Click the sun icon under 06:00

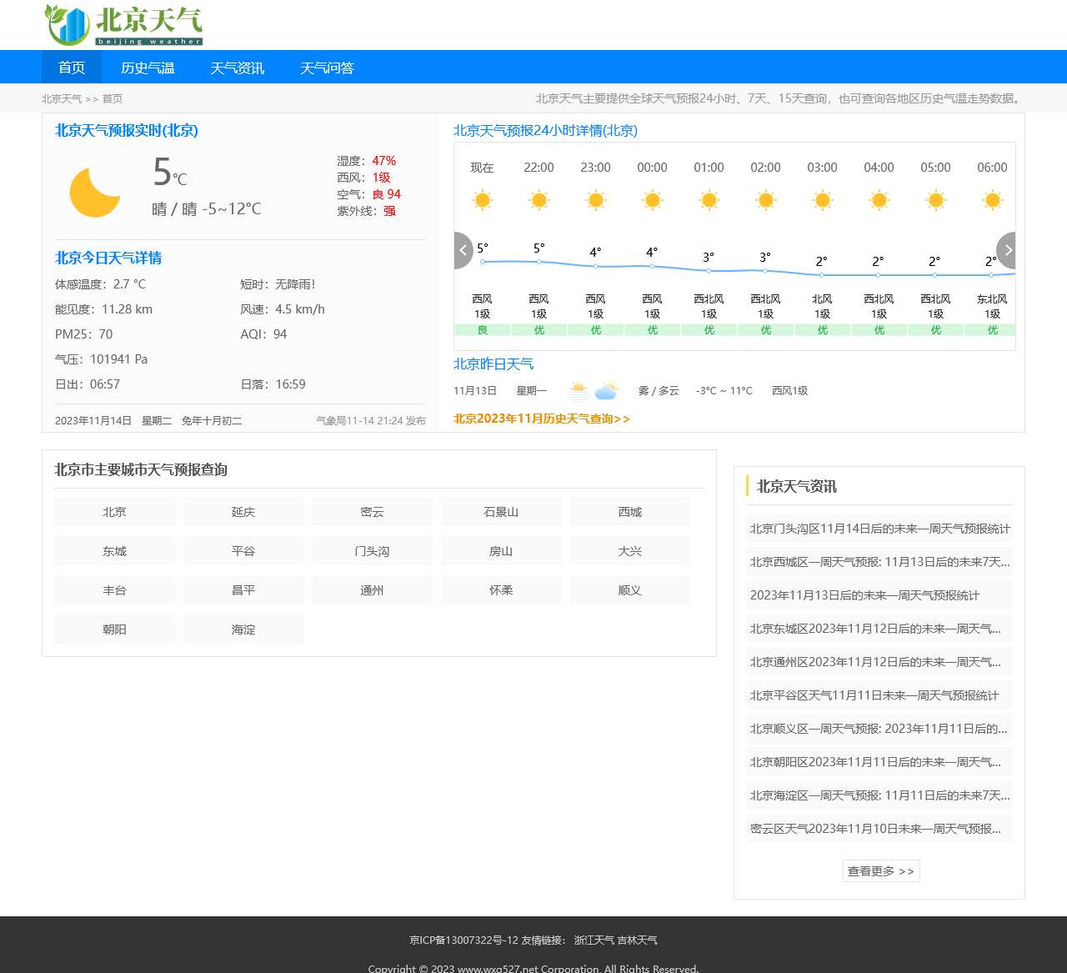pyautogui.click(x=992, y=200)
